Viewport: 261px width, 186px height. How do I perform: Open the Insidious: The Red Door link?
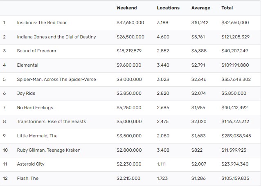(42, 22)
